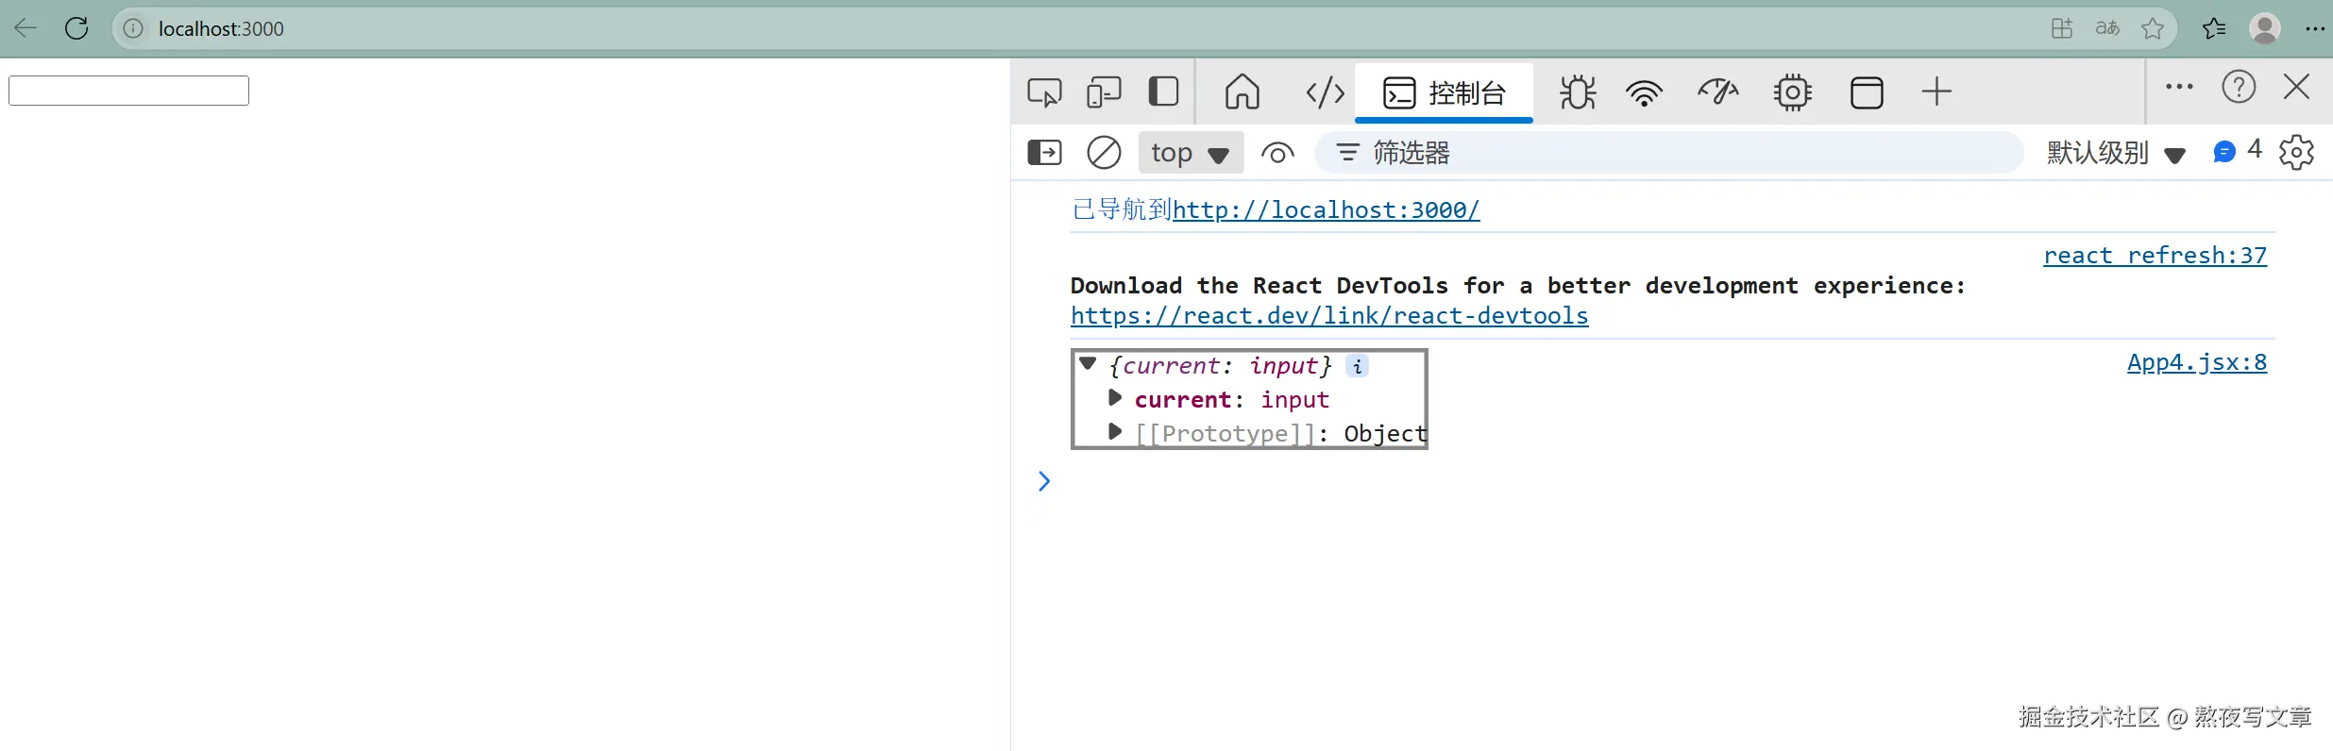Open the browser profile avatar
This screenshot has height=751, width=2333.
(2265, 28)
